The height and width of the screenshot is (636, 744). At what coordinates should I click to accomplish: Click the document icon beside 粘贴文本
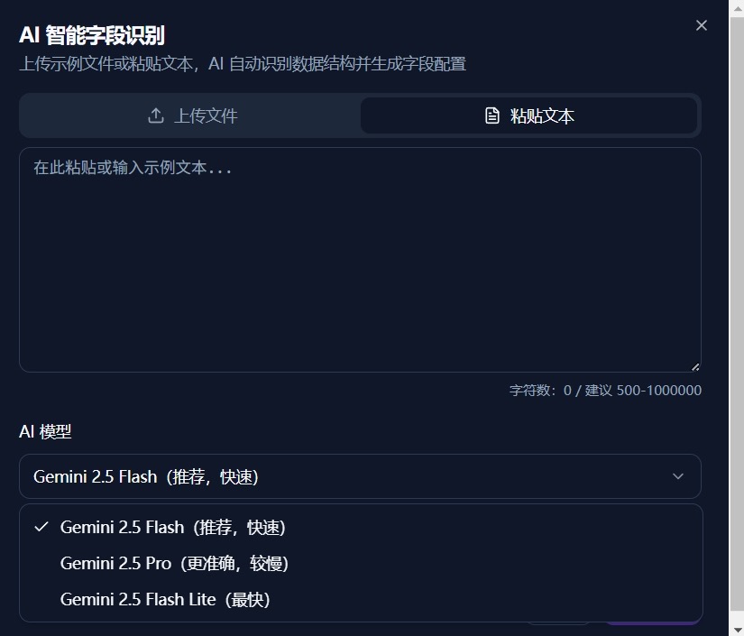tap(492, 115)
